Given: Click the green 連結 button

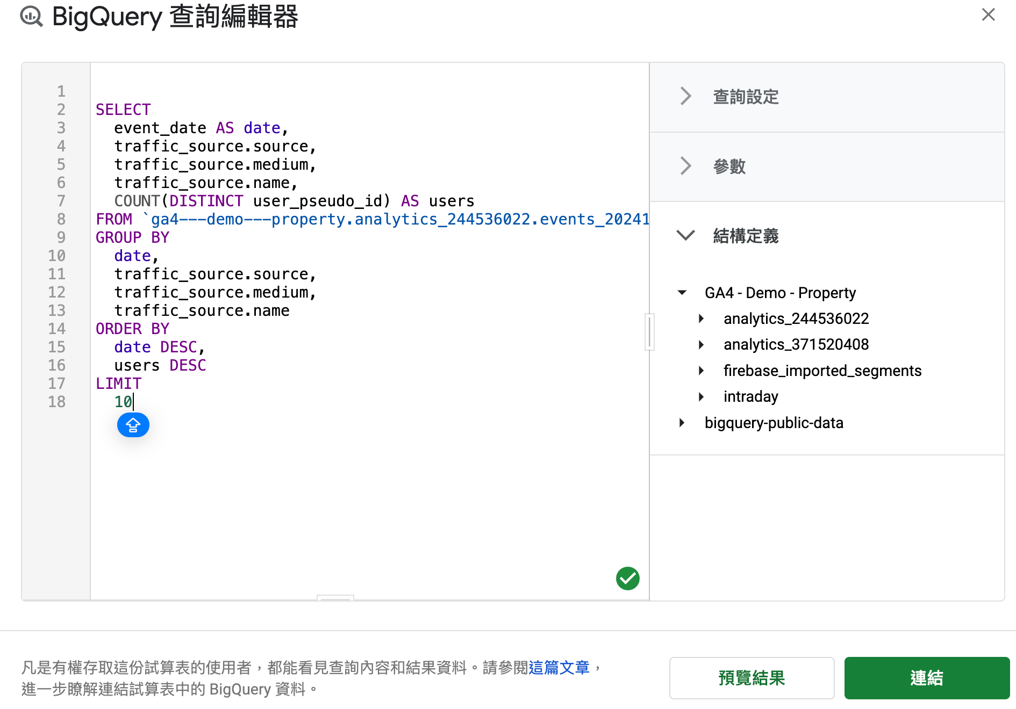Looking at the screenshot, I should tap(927, 678).
